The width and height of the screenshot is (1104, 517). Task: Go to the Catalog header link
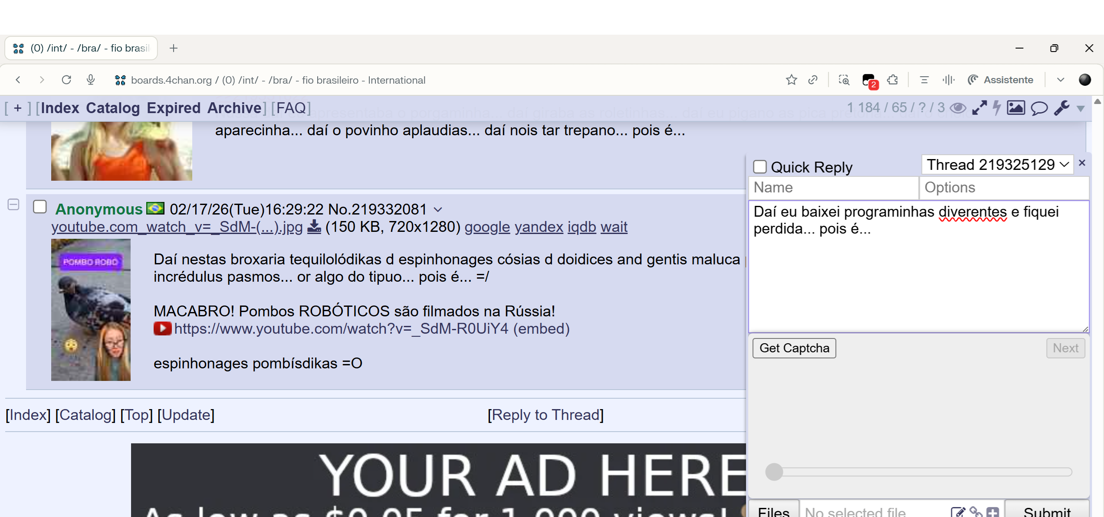113,108
